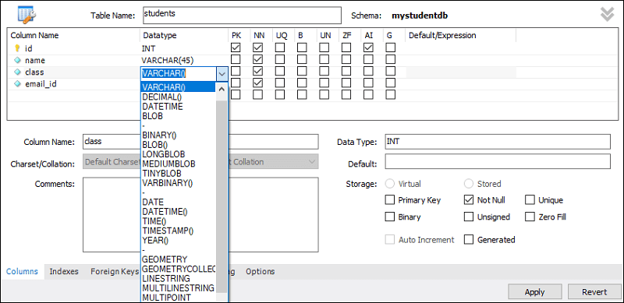This screenshot has width=624, height=303.
Task: Uncheck the Not Null checkbox in details
Action: pyautogui.click(x=470, y=200)
